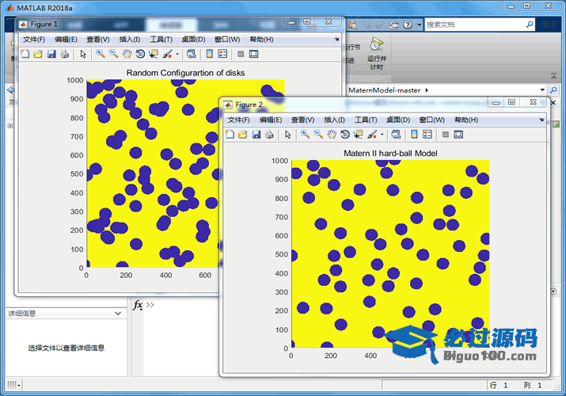Open 插入(I) menu in Figure 1

coord(130,40)
